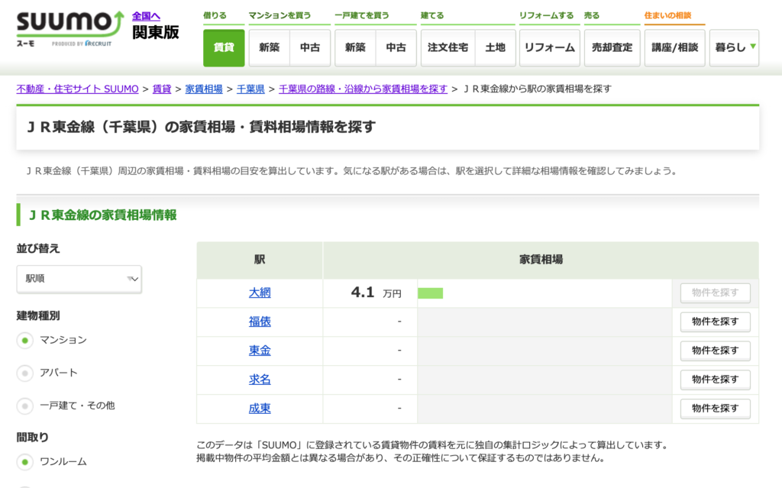The image size is (782, 488).
Task: Click the 家賃相場 column header
Action: [x=541, y=260]
